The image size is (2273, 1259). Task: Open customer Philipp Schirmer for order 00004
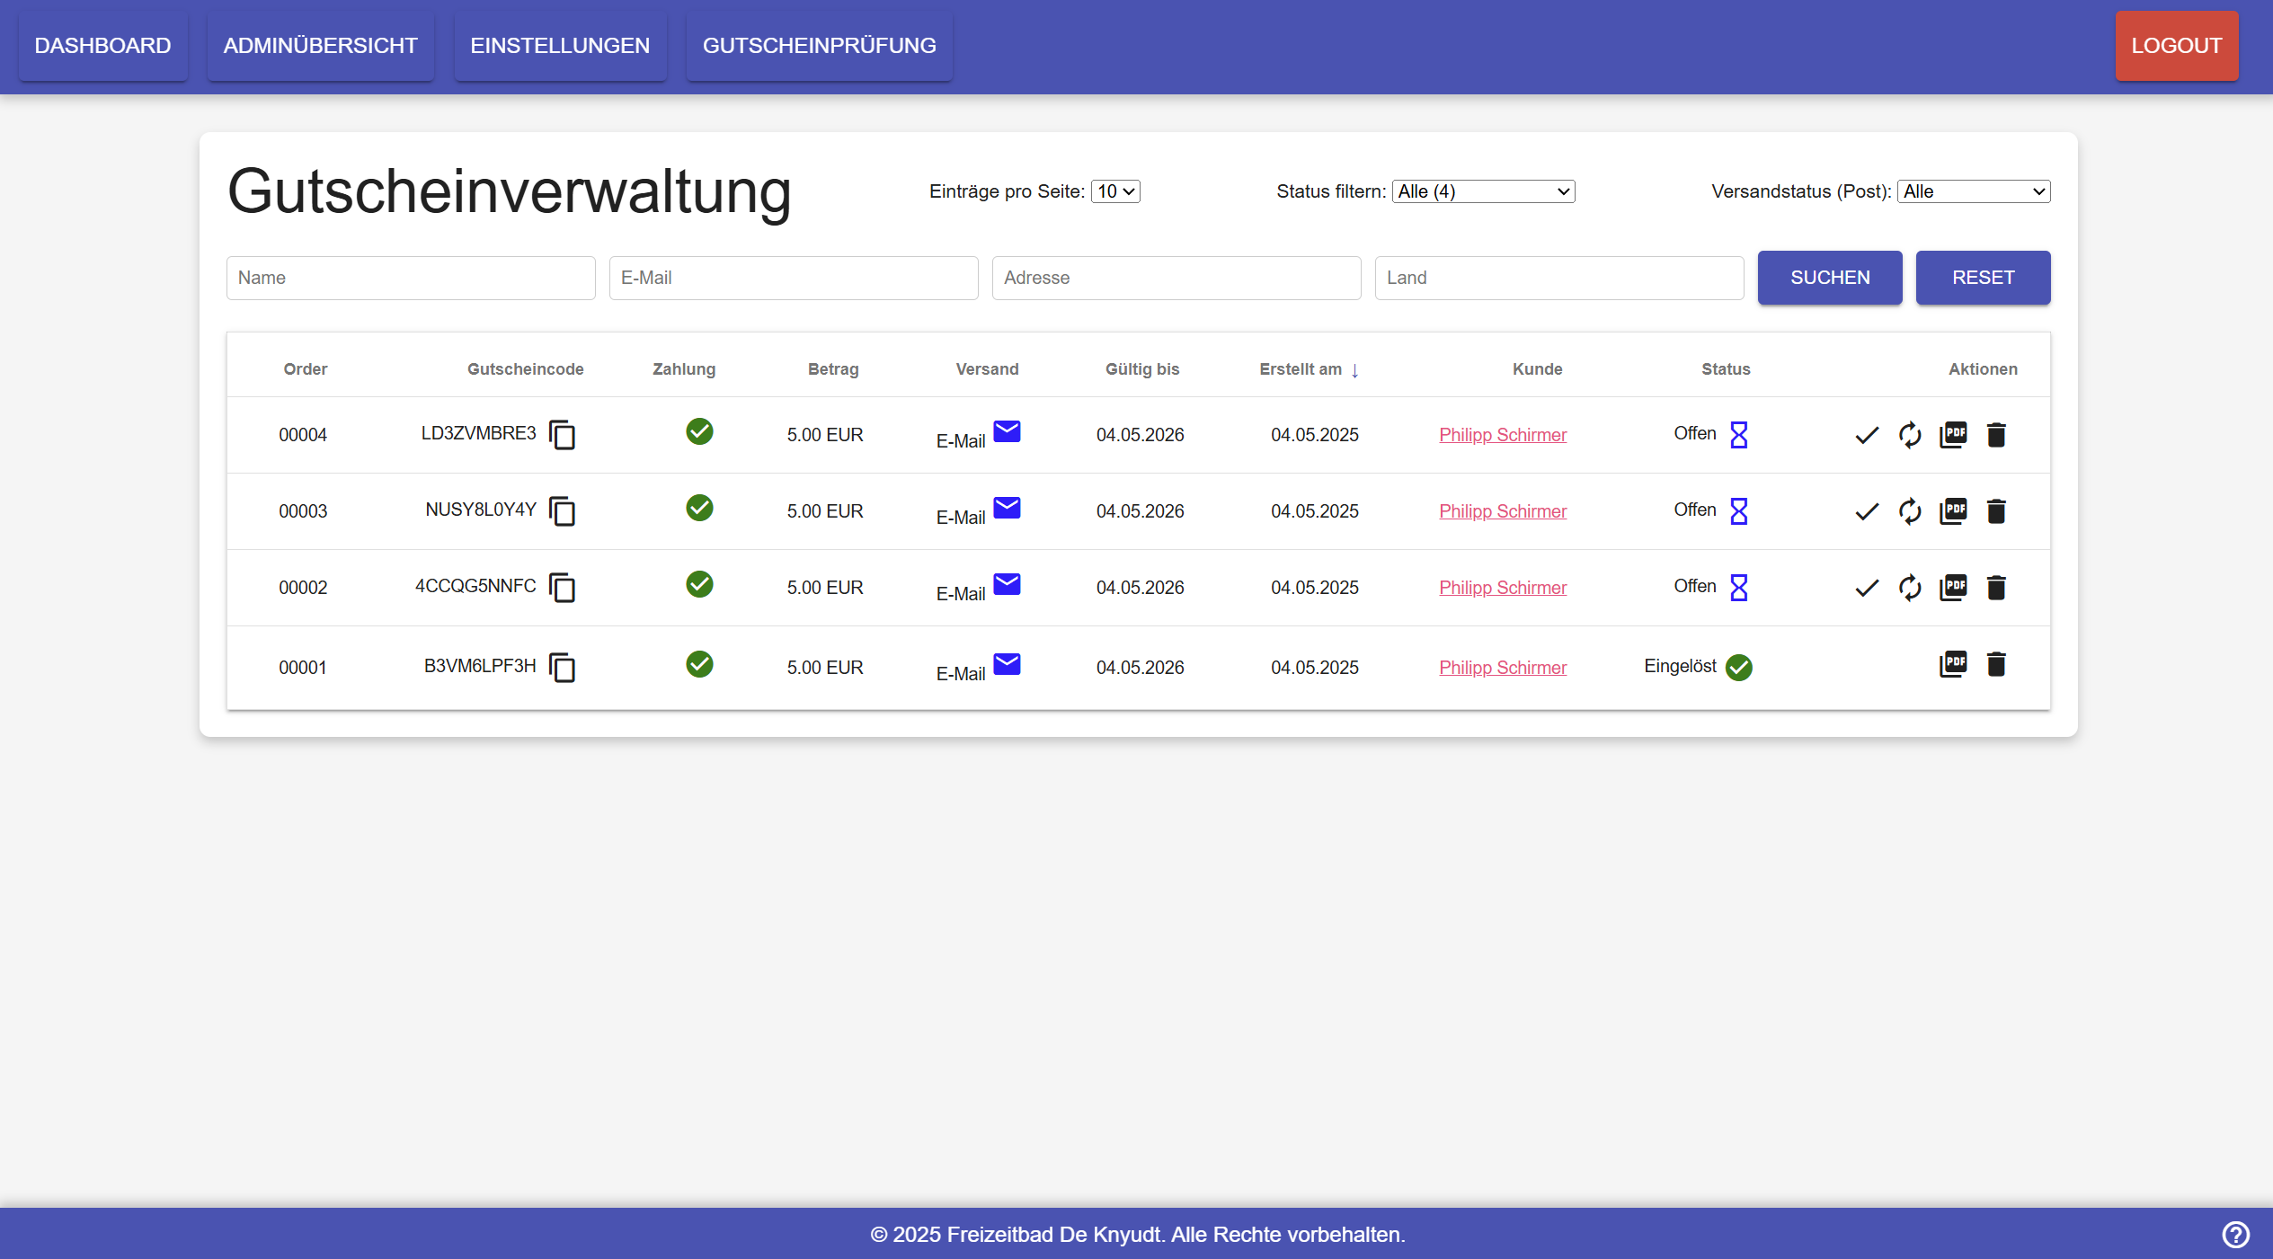[1503, 435]
